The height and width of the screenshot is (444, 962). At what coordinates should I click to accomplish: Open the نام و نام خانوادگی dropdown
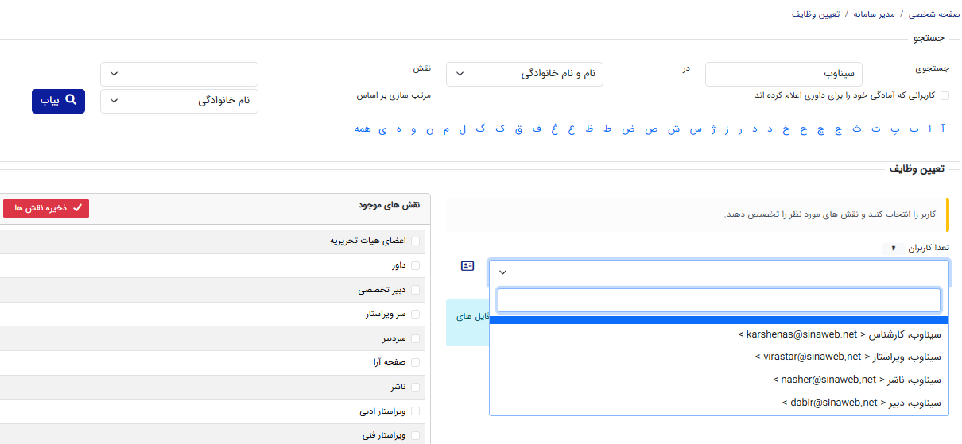tap(525, 74)
